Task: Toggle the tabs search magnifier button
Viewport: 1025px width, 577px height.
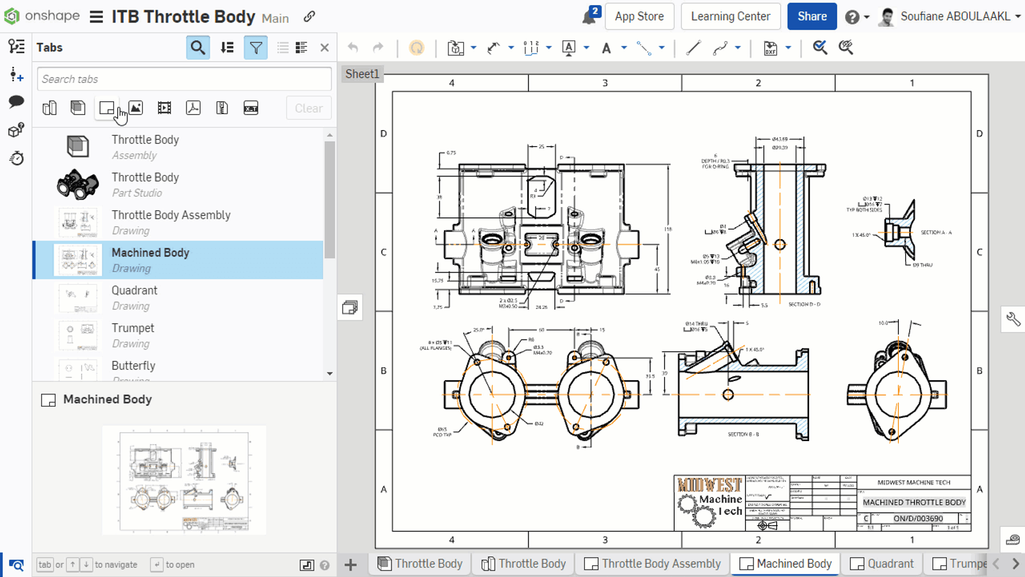Action: (x=198, y=47)
